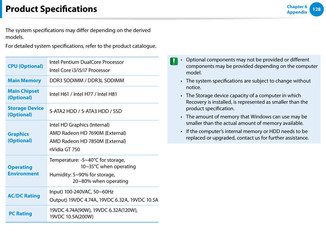
Task: Click '20~80% when operating' line
Action: [x=100, y=181]
